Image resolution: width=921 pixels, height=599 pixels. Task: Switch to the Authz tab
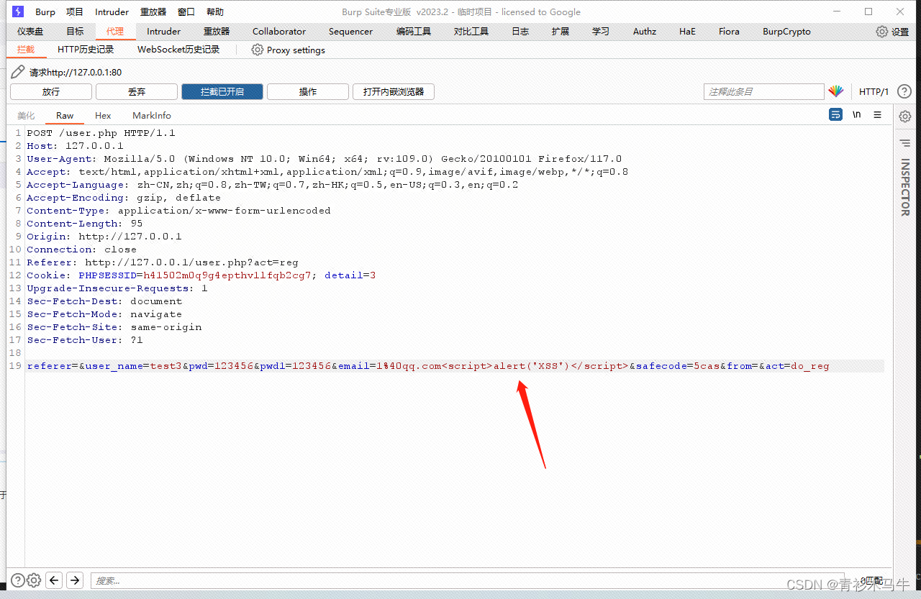tap(645, 32)
